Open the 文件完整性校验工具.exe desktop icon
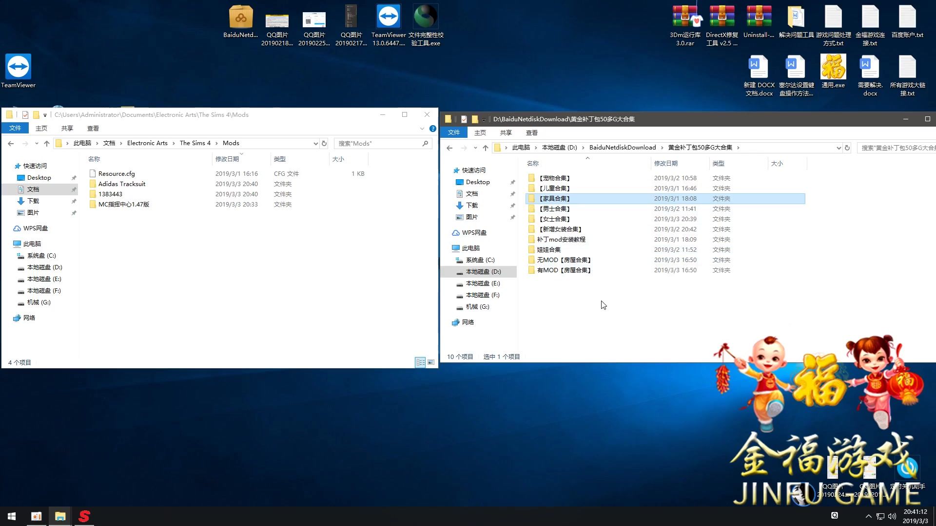The height and width of the screenshot is (526, 936). point(426,25)
